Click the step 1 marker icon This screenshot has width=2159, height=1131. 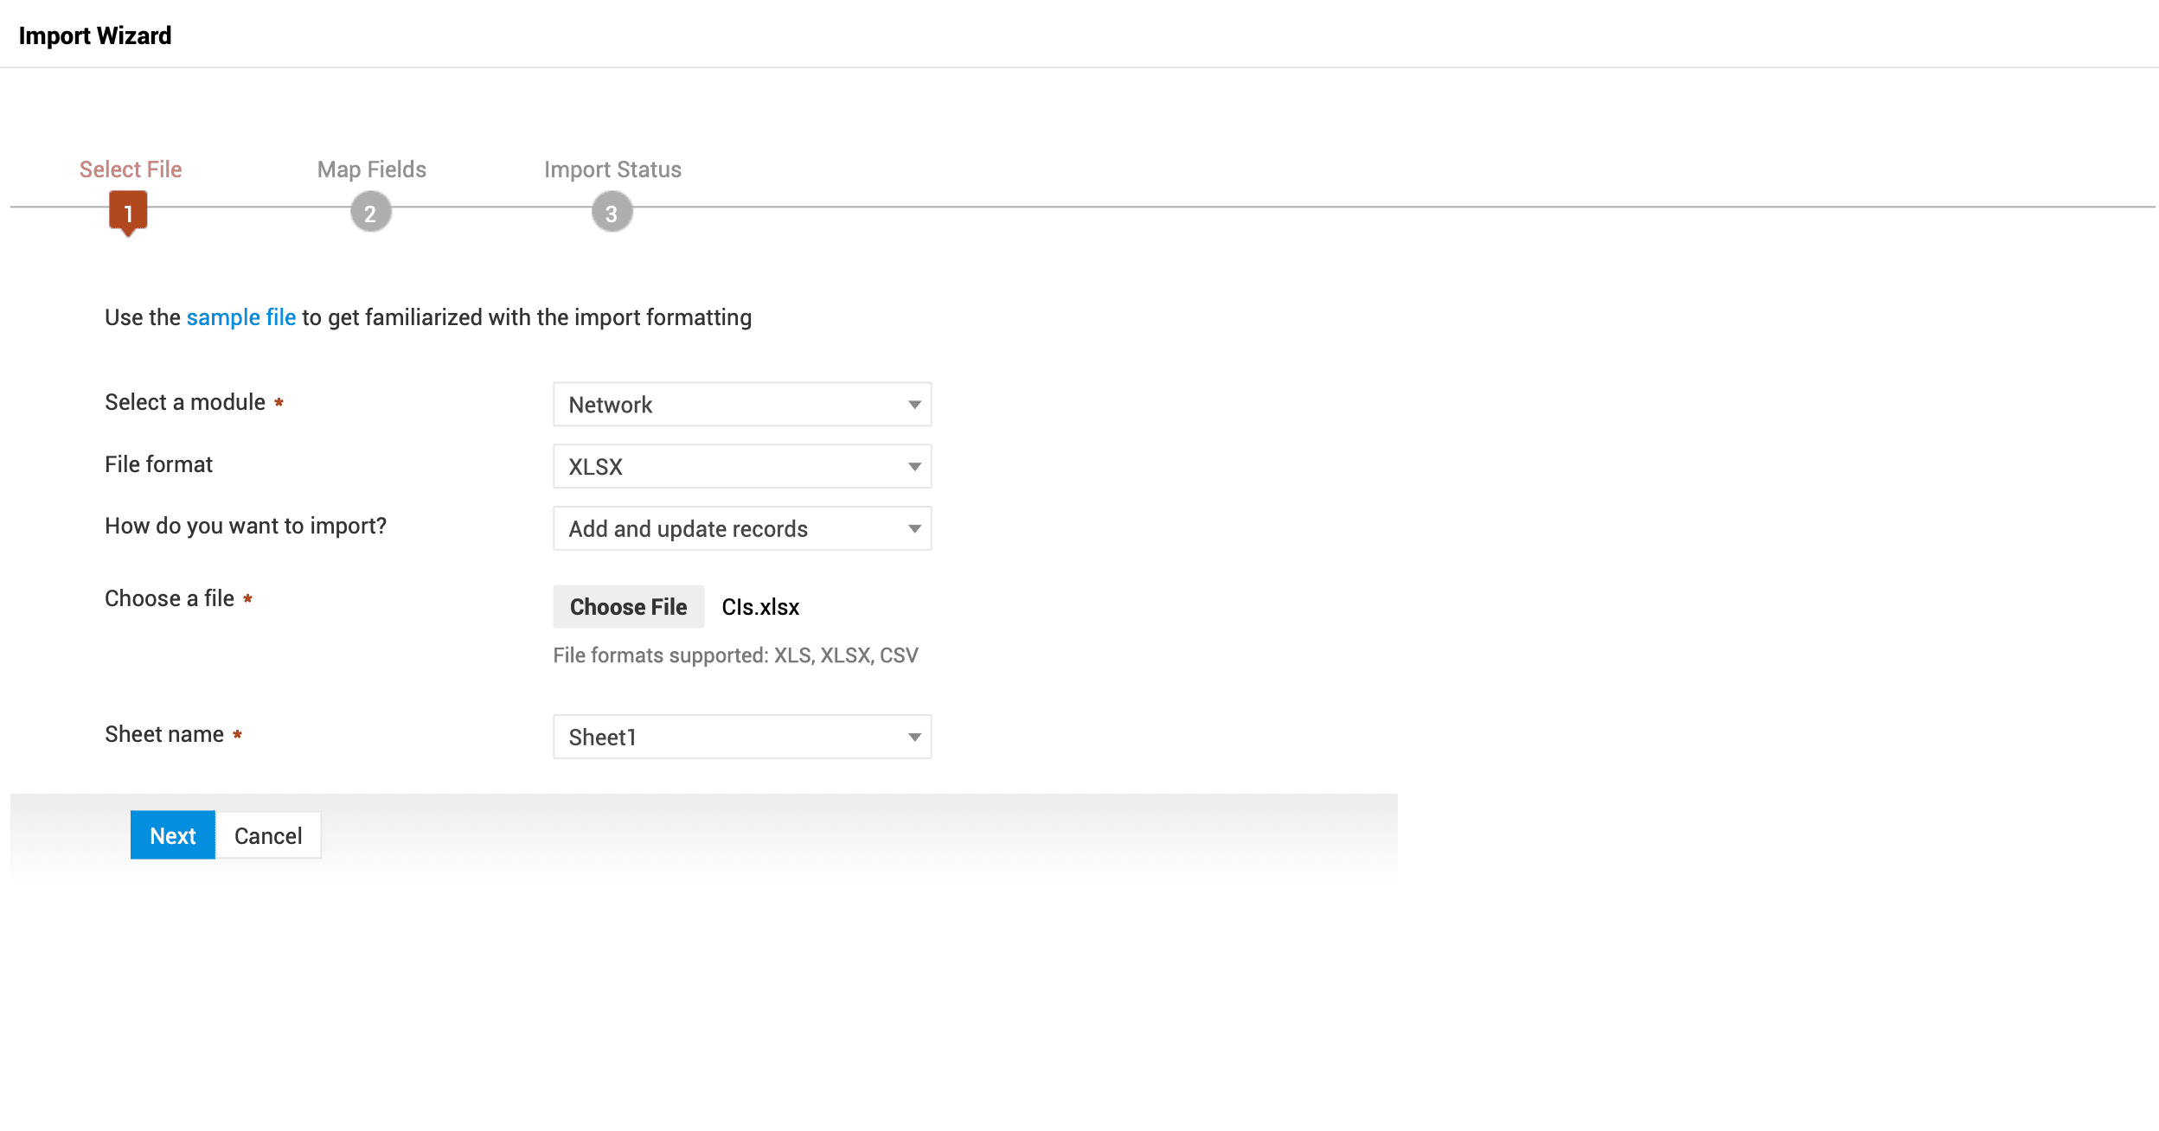[x=128, y=212]
